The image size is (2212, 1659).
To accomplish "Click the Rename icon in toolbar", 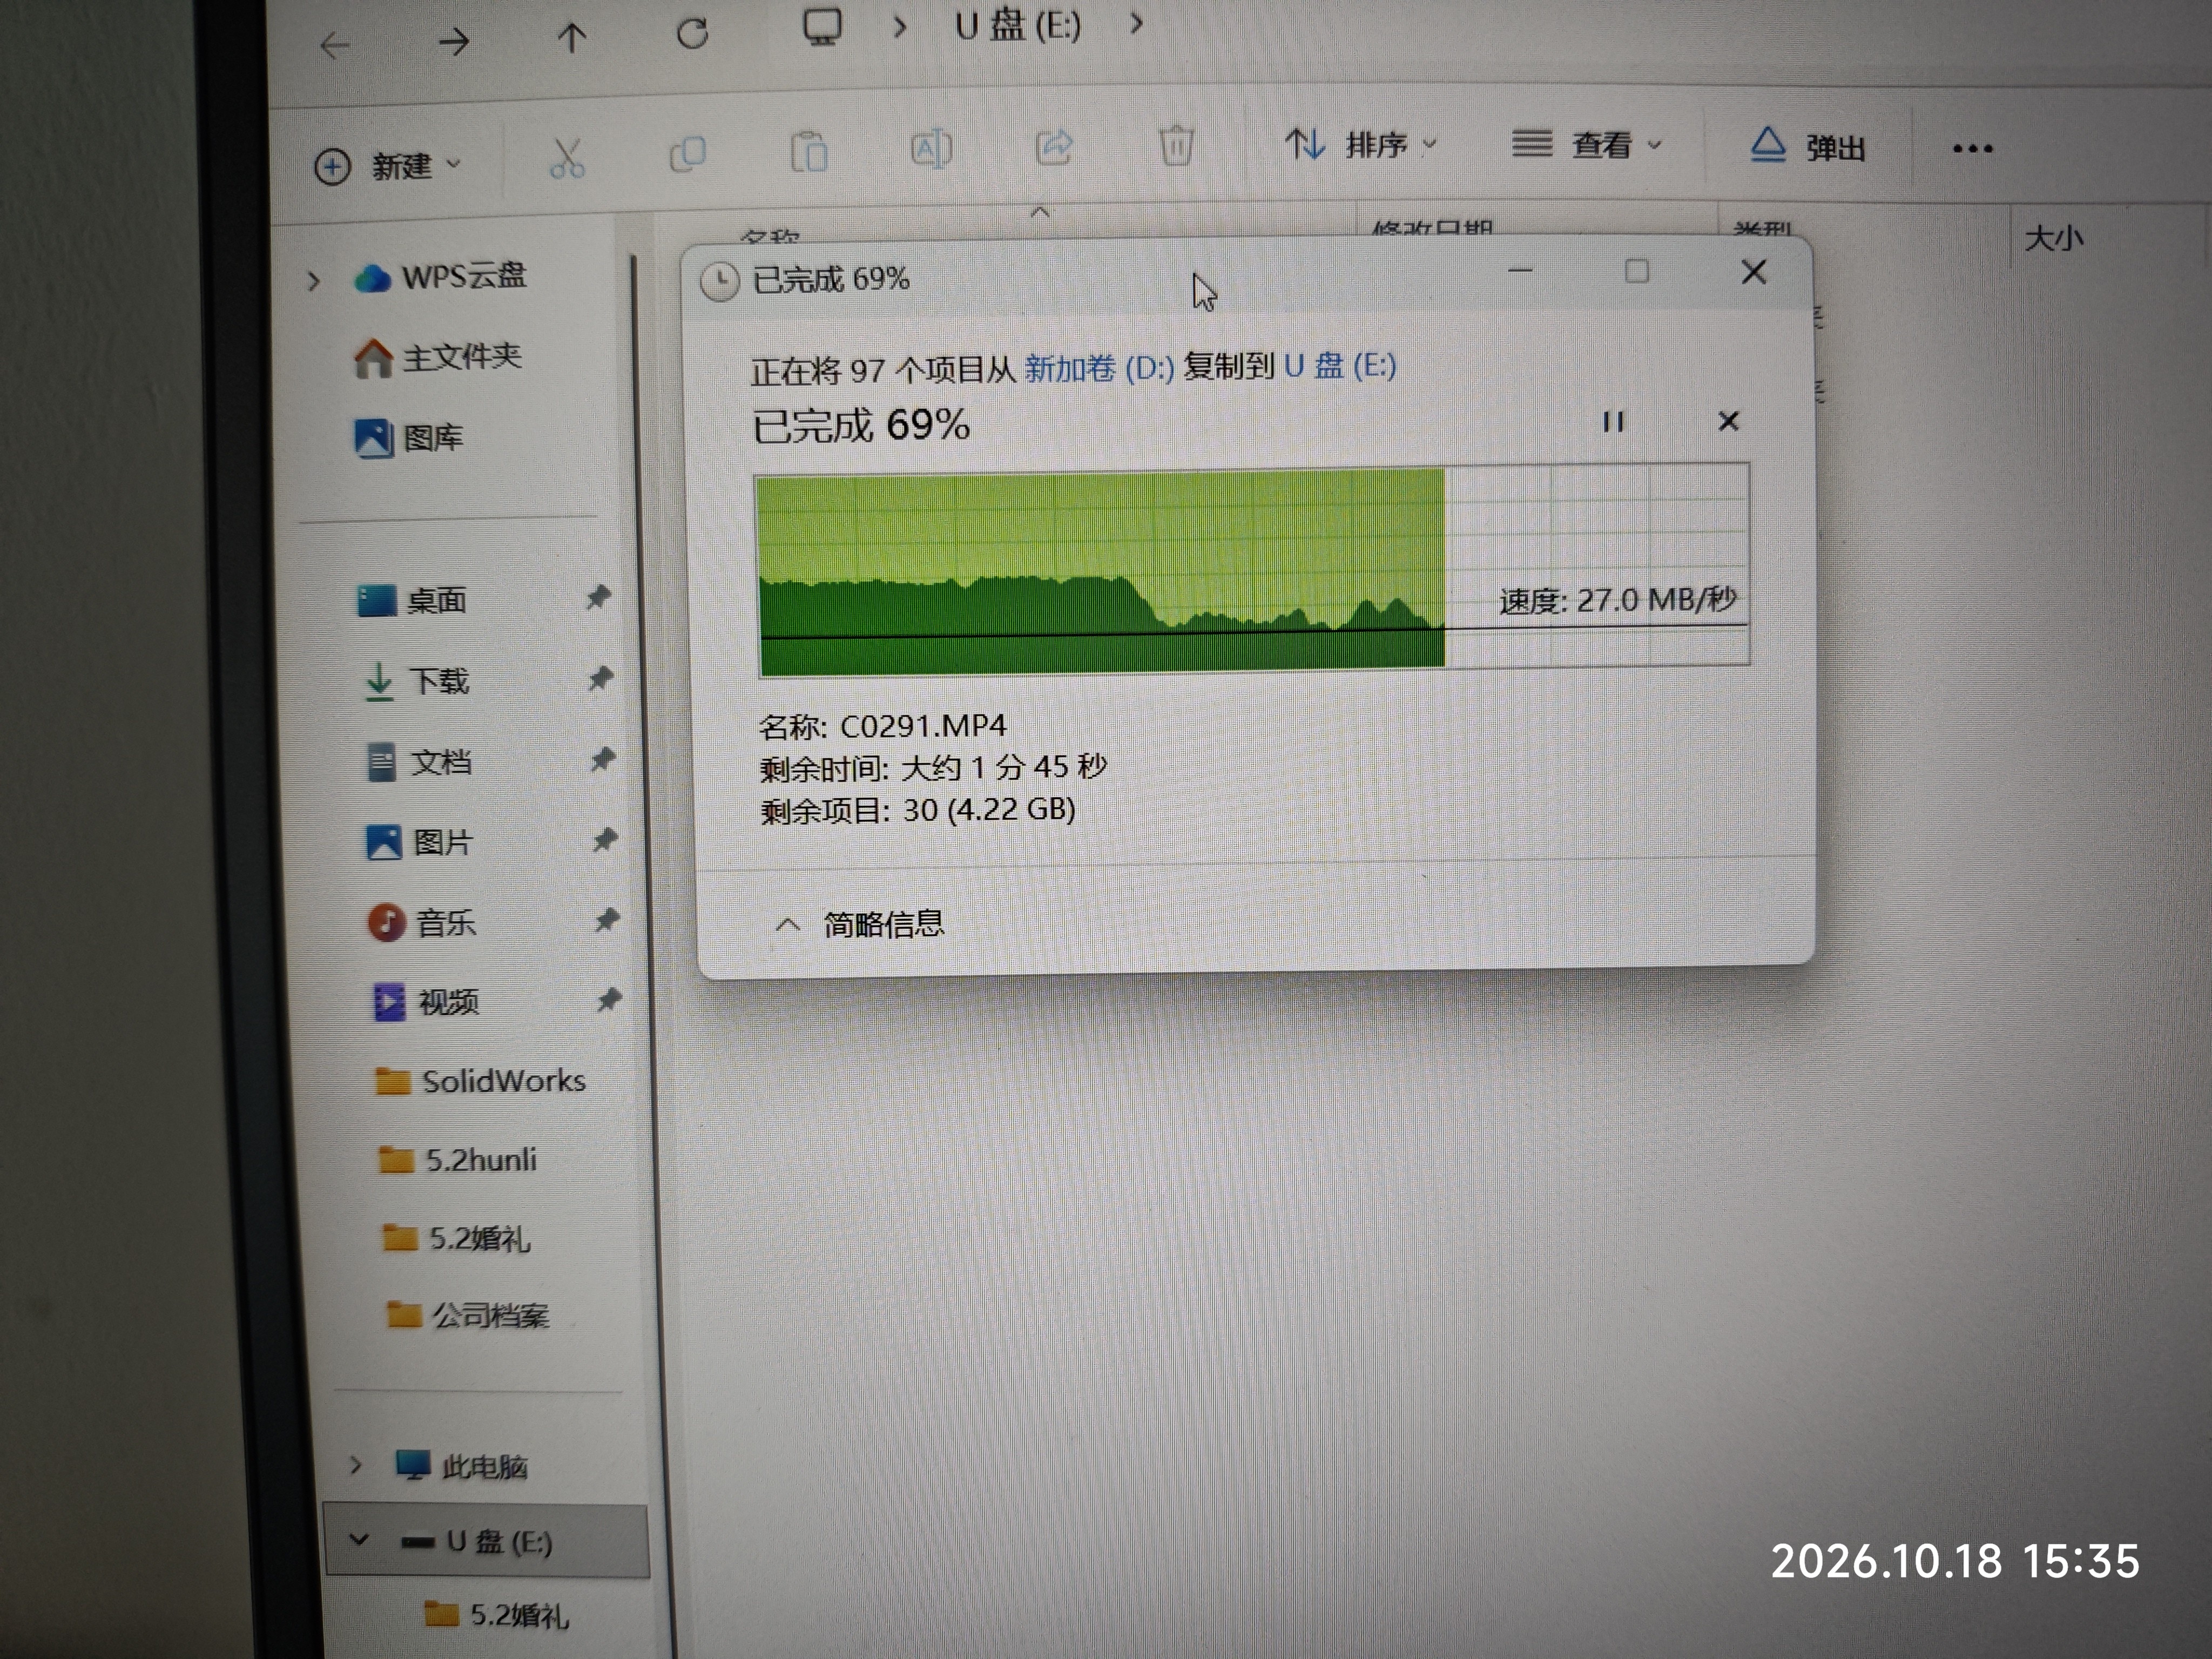I will pos(931,150).
